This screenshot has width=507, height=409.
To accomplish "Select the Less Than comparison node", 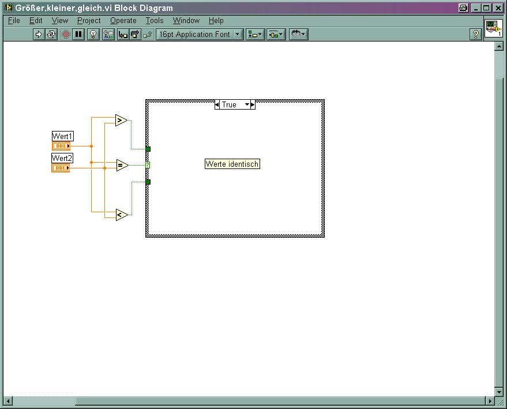I will (121, 215).
